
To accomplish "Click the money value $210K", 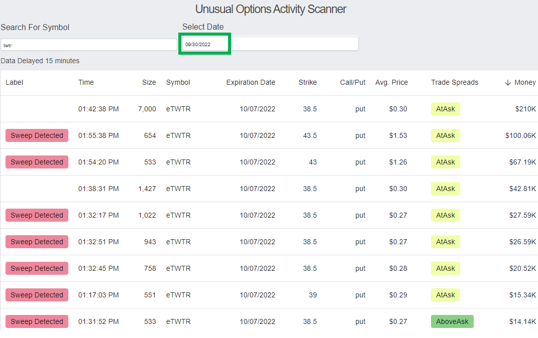I will coord(525,109).
